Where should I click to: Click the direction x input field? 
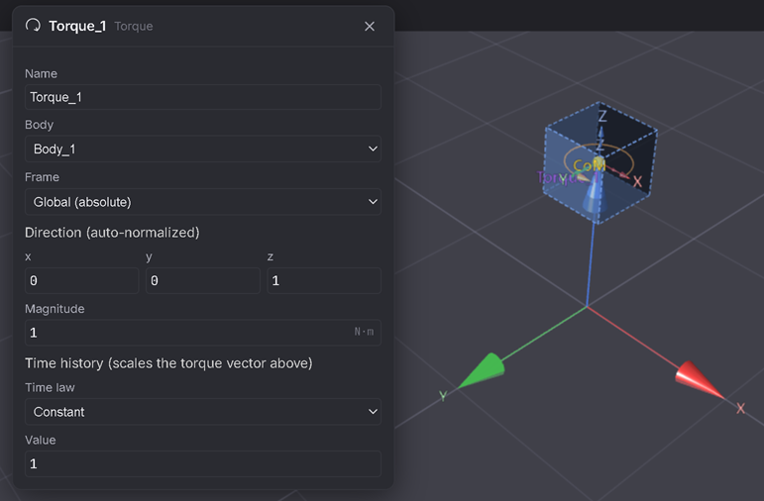(82, 280)
